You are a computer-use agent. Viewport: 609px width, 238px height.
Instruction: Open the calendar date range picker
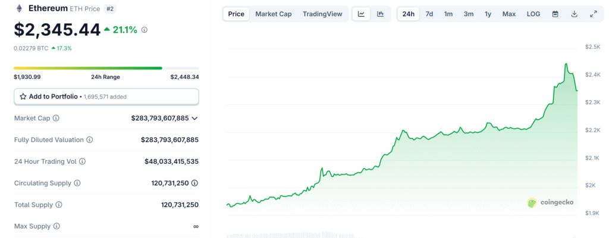(x=555, y=14)
